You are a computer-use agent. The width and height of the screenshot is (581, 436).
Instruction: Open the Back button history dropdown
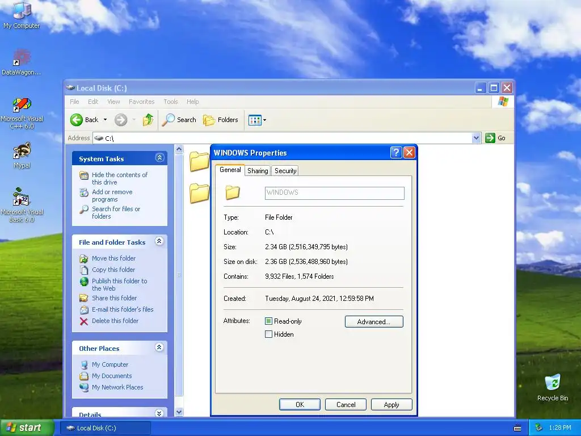coord(105,120)
